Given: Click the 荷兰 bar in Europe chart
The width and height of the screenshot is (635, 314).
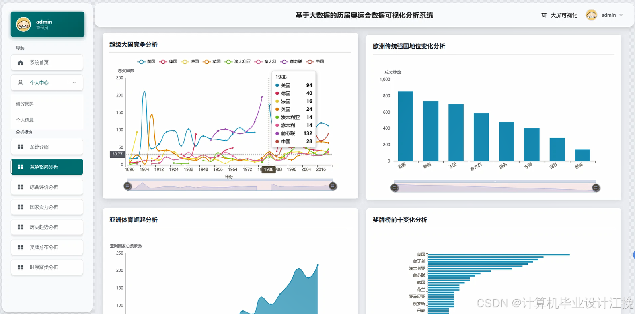Looking at the screenshot, I should (x=557, y=149).
